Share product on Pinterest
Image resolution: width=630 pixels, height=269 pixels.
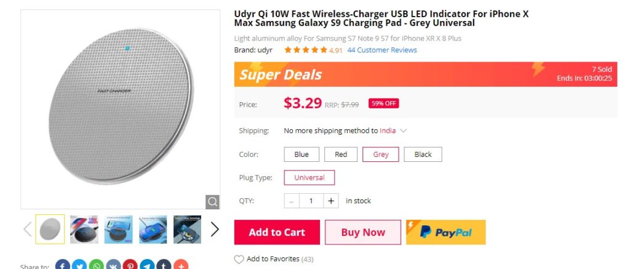(130, 266)
